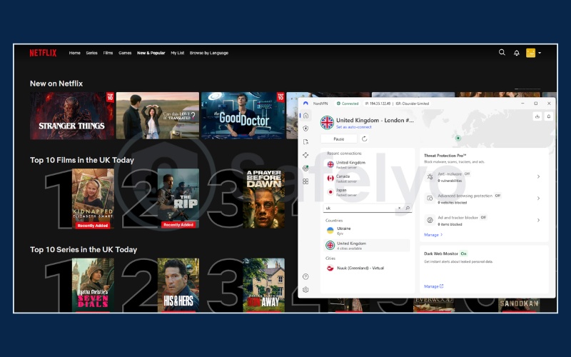The image size is (571, 357).
Task: Select Nuuk (Greenland) - Virtual city
Action: pyautogui.click(x=367, y=268)
